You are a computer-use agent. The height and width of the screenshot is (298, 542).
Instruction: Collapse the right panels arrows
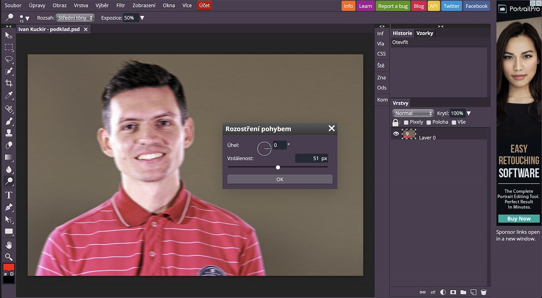441,26
